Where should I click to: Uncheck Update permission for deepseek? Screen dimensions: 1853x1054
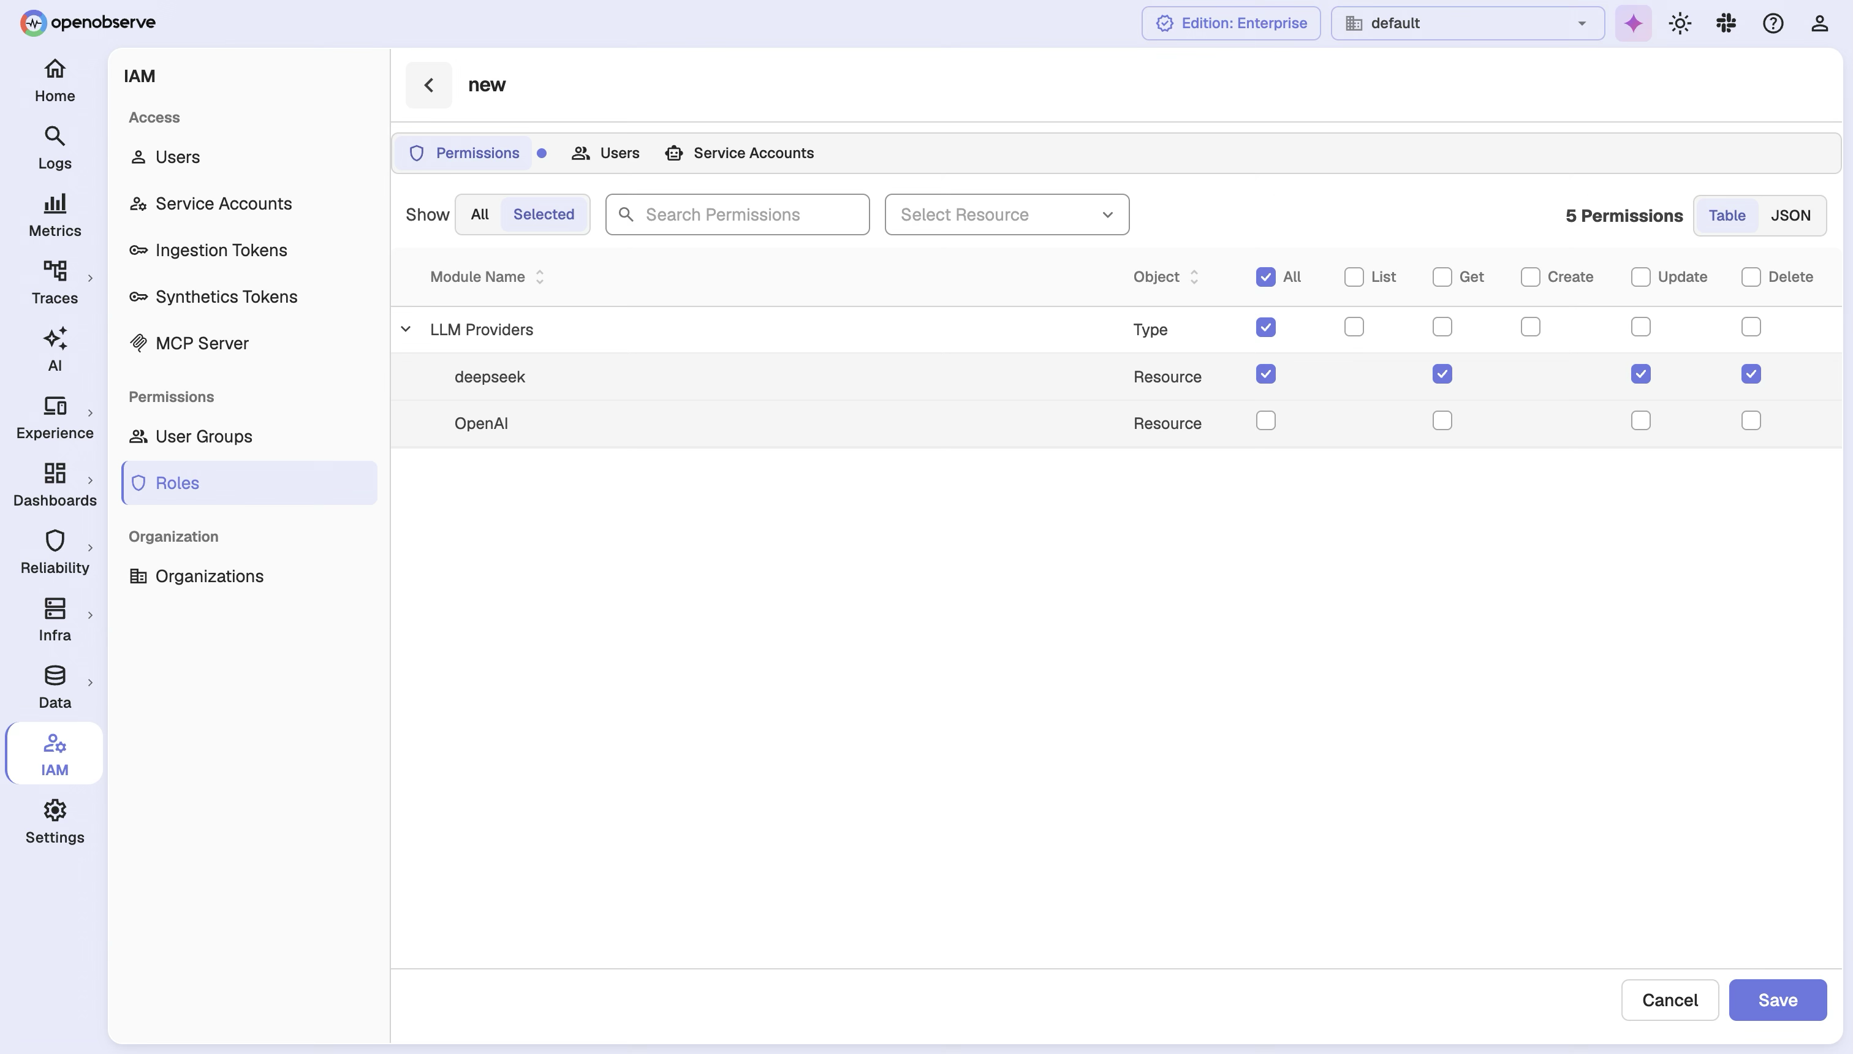[x=1640, y=374]
